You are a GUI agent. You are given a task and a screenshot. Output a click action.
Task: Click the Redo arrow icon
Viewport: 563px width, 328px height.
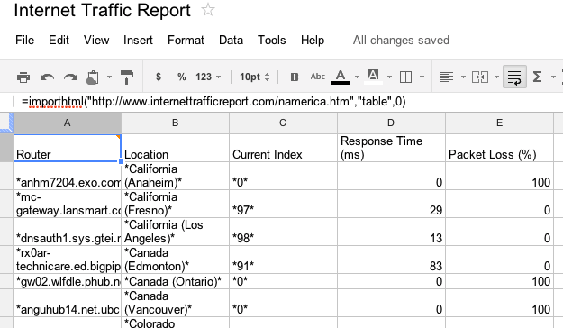pyautogui.click(x=71, y=77)
